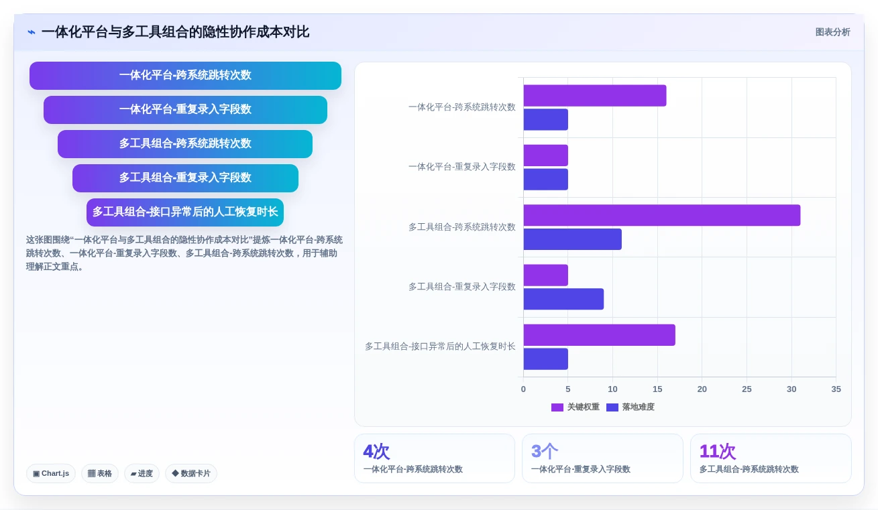Select the 多工具组合-接口异常后的人工恢复时长 funnel bar
Image resolution: width=878 pixels, height=510 pixels.
185,212
